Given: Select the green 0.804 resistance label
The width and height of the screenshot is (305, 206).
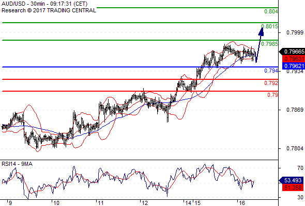Looking at the screenshot, I should pos(271,11).
